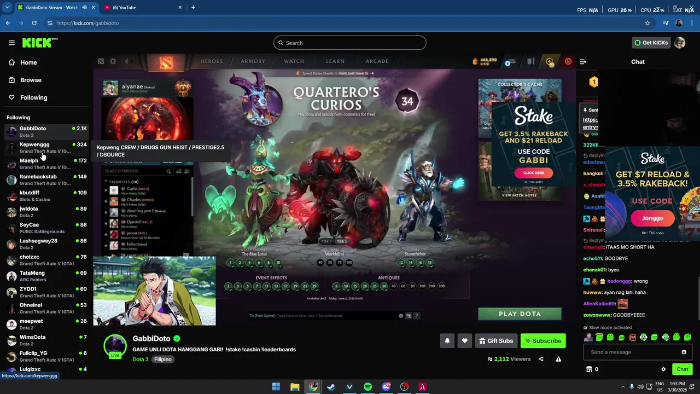Viewport: 700px width, 394px height.
Task: Open Maelph channel in Following list
Action: [x=46, y=164]
